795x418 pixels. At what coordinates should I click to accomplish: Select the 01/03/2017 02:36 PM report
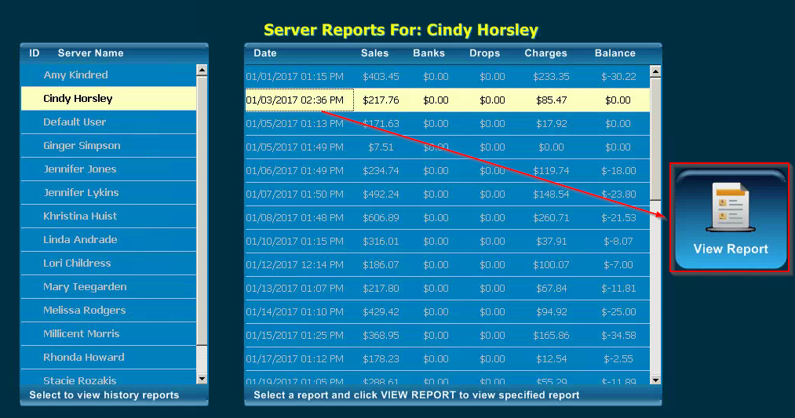coord(447,100)
